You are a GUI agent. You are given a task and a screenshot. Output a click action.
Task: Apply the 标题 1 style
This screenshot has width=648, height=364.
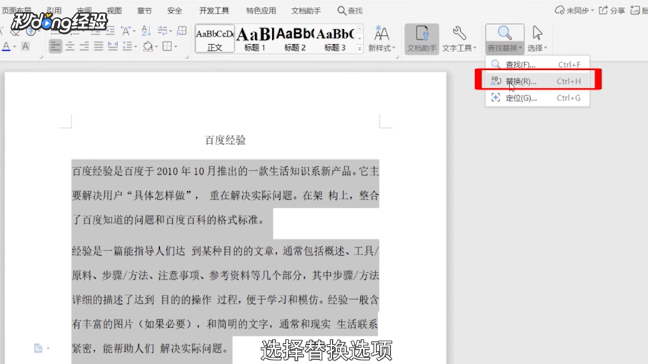254,39
